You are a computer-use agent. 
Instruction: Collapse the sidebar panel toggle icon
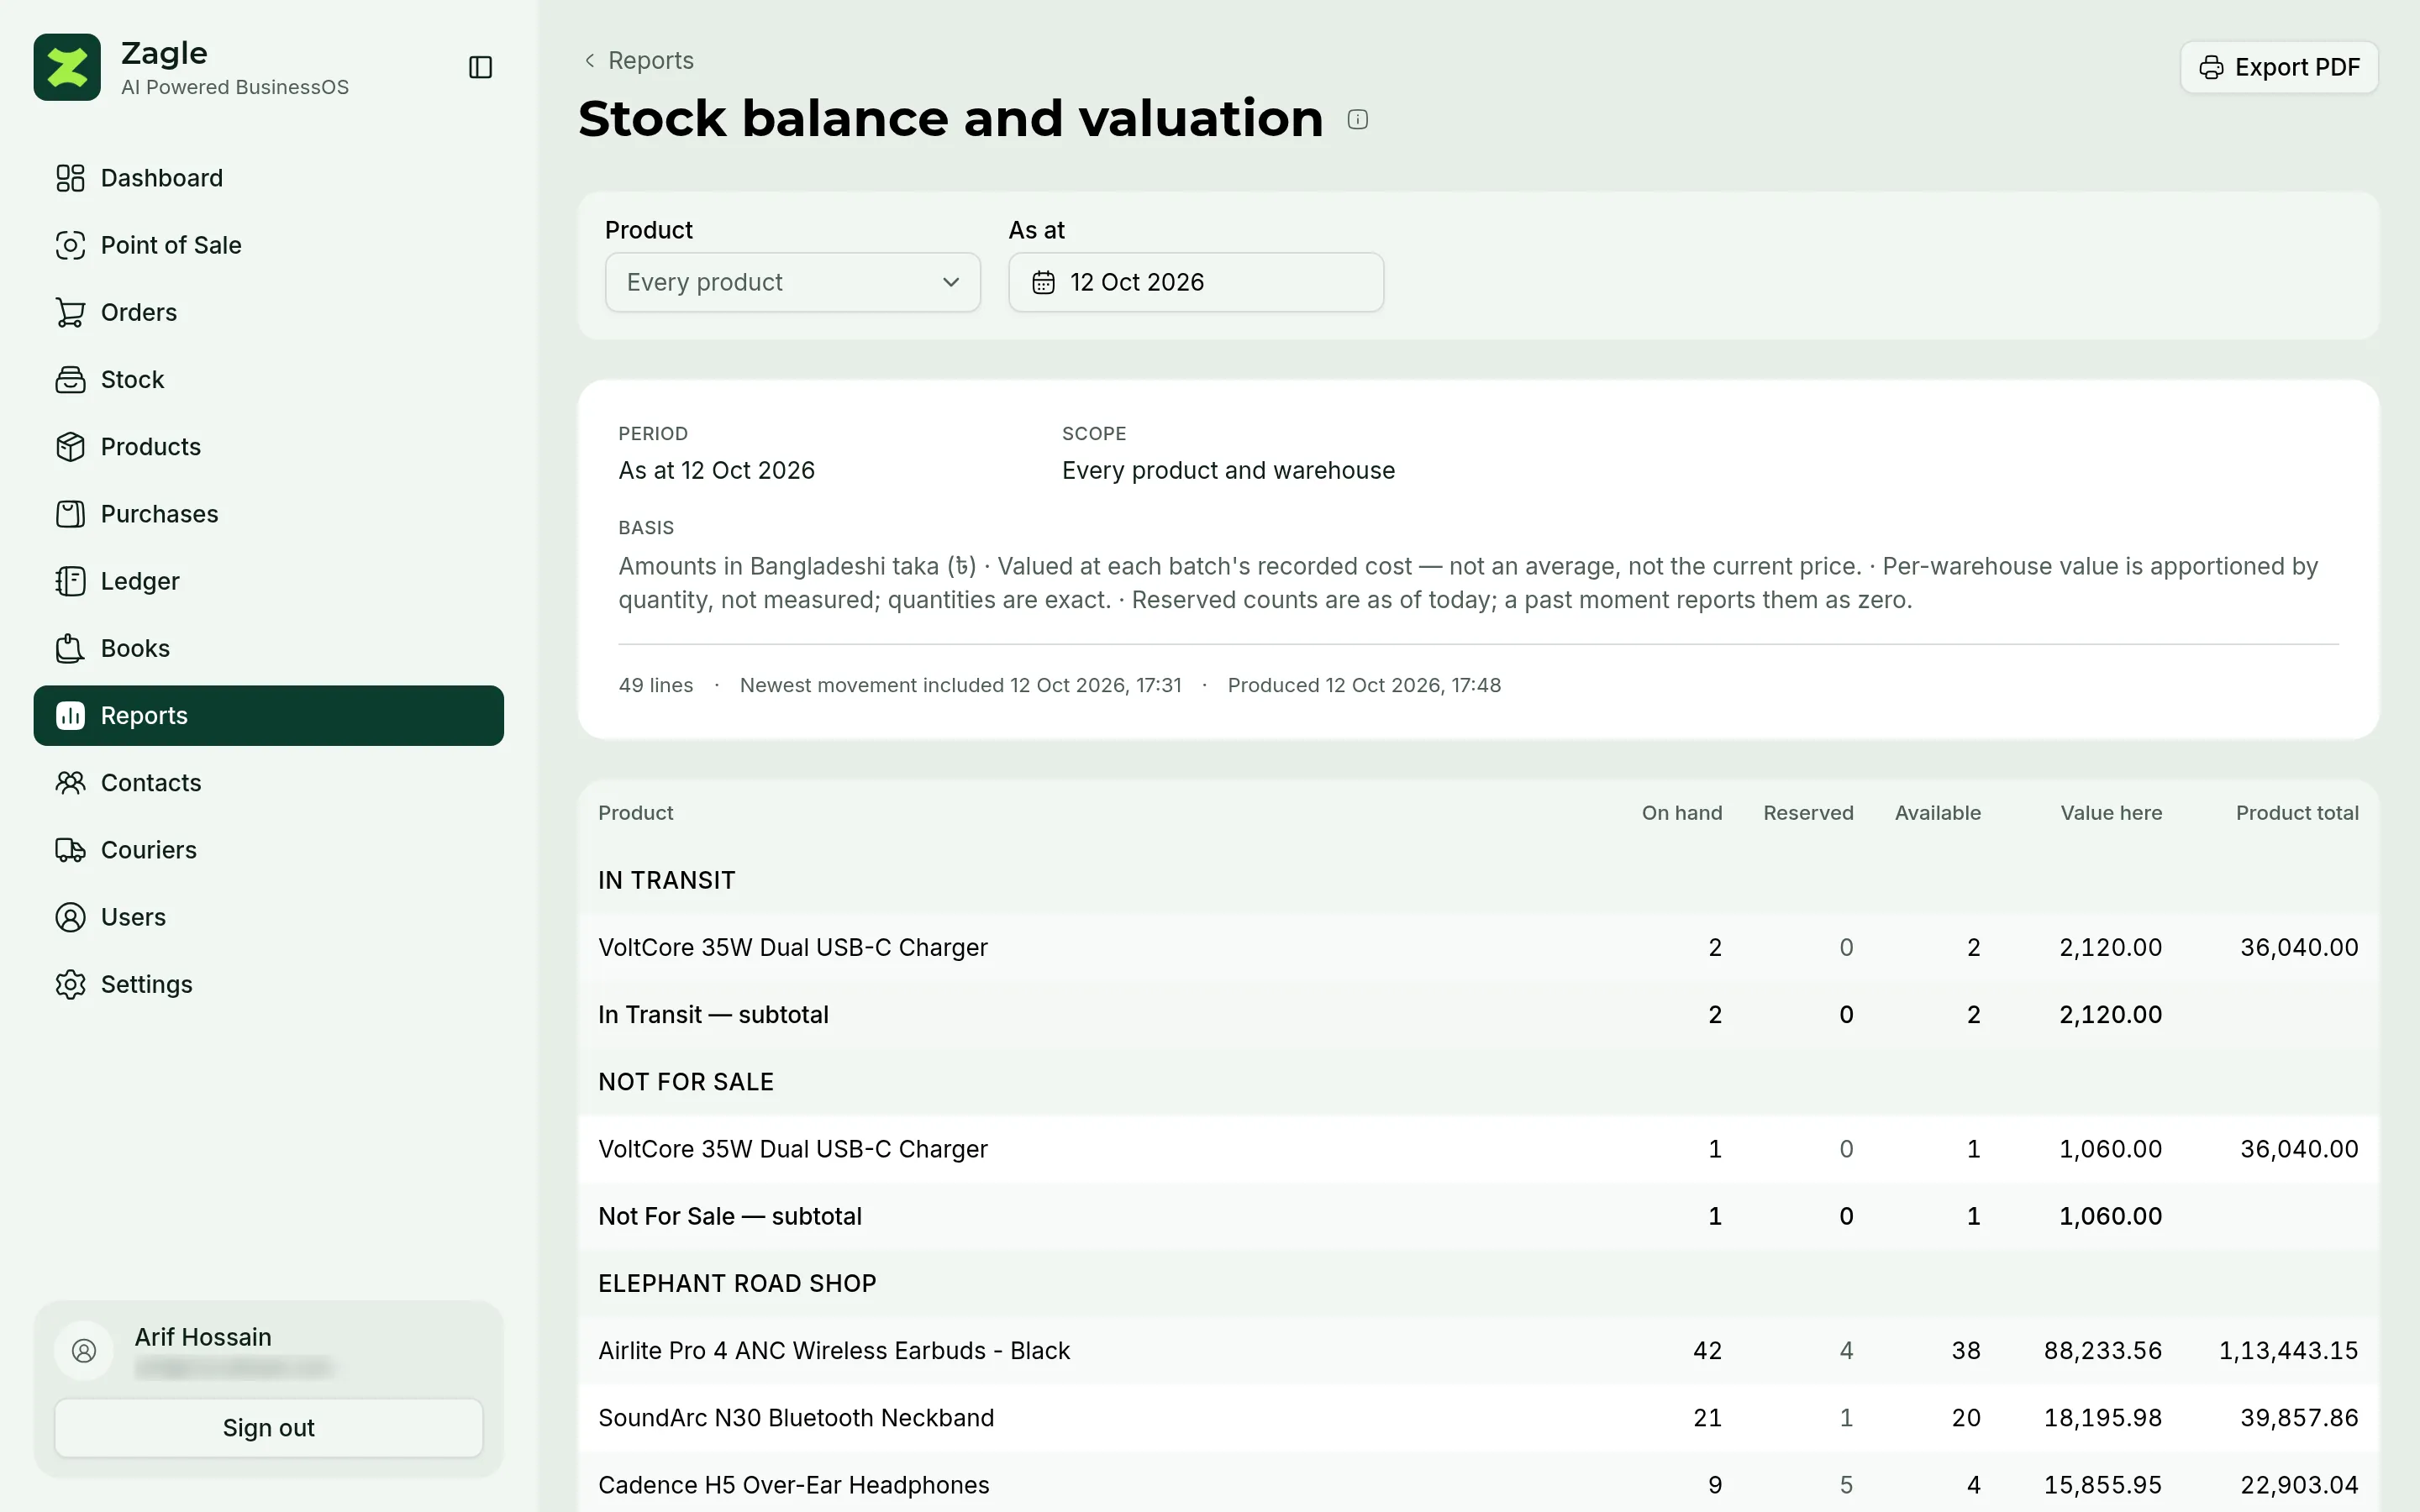(x=481, y=67)
